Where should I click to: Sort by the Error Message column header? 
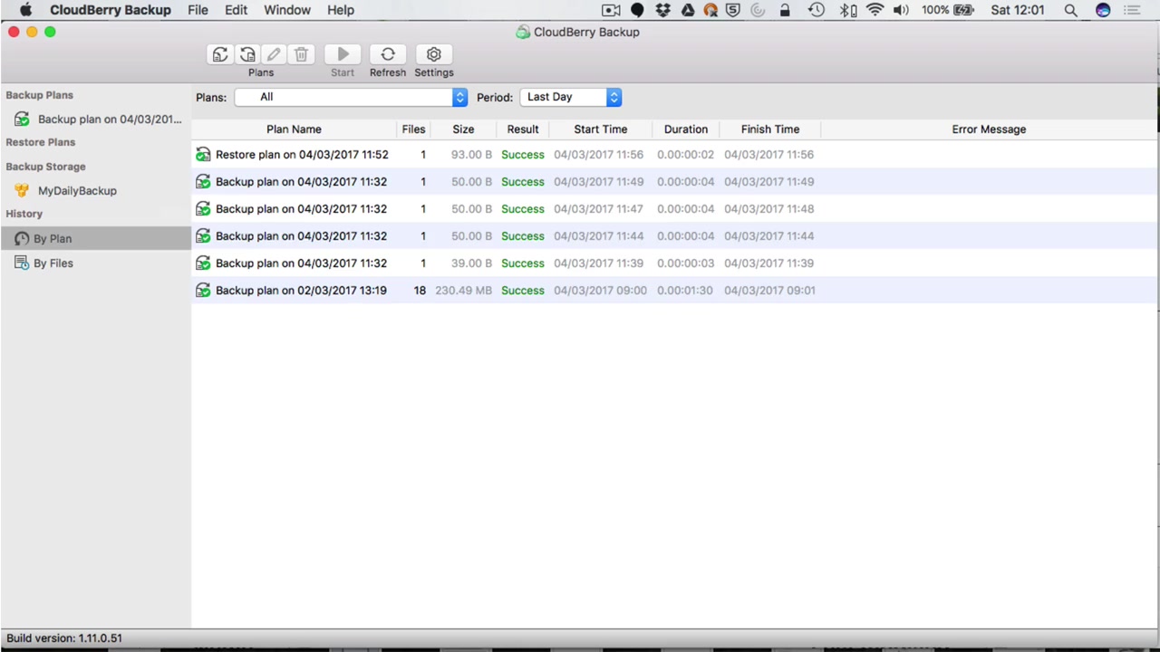tap(989, 129)
